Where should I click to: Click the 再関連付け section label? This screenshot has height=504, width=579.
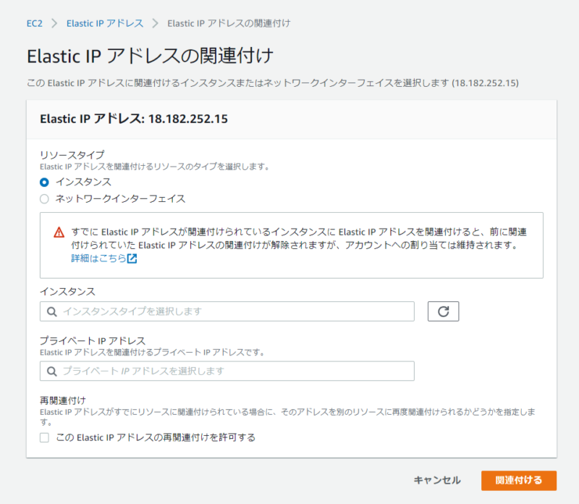coord(63,400)
